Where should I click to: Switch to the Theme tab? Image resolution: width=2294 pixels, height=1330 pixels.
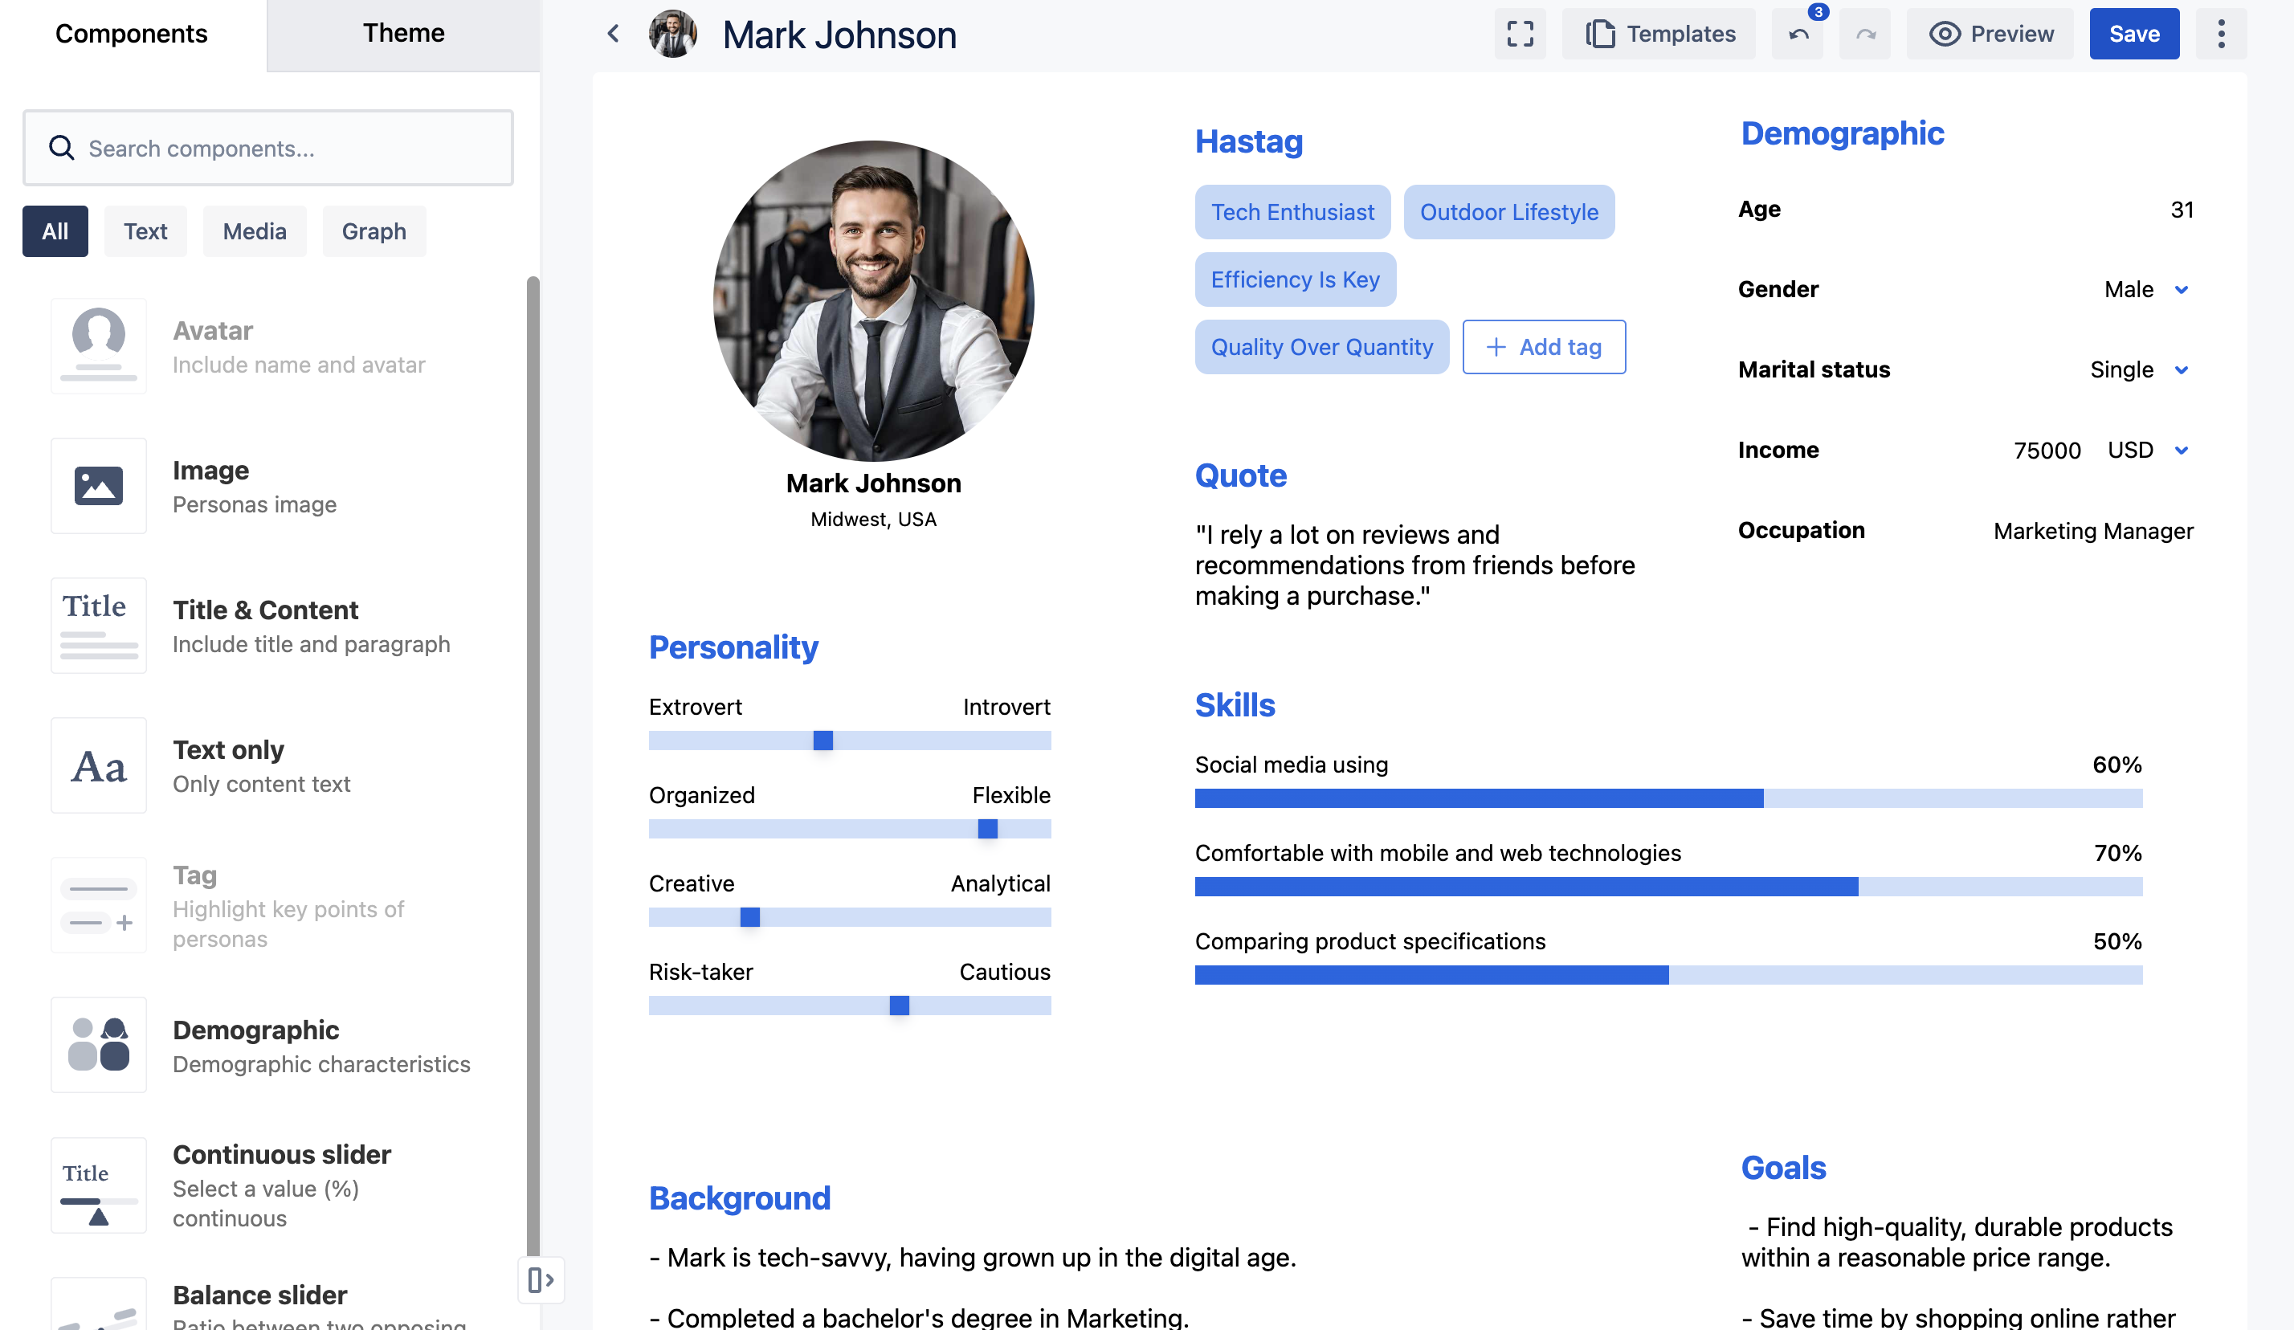tap(403, 34)
